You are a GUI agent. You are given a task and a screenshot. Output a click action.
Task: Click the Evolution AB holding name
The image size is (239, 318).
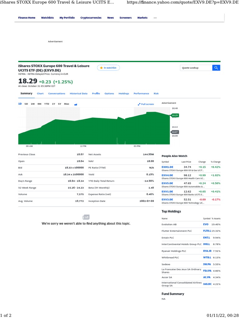169,225
